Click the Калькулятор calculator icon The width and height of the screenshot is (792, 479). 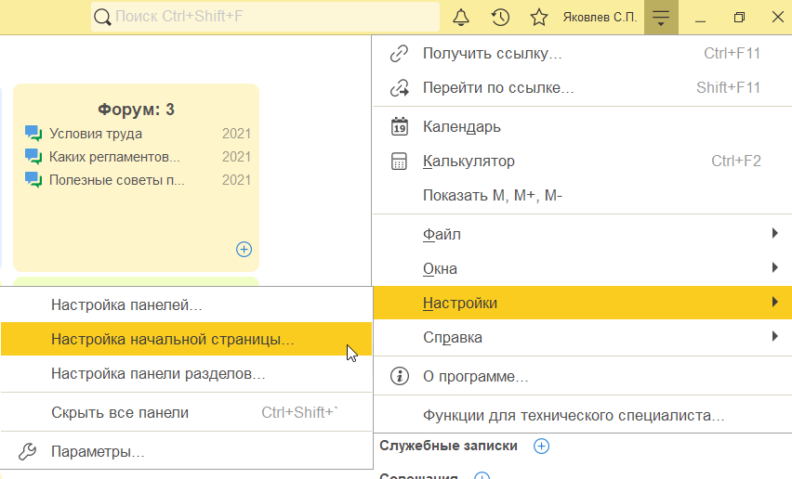coord(400,162)
